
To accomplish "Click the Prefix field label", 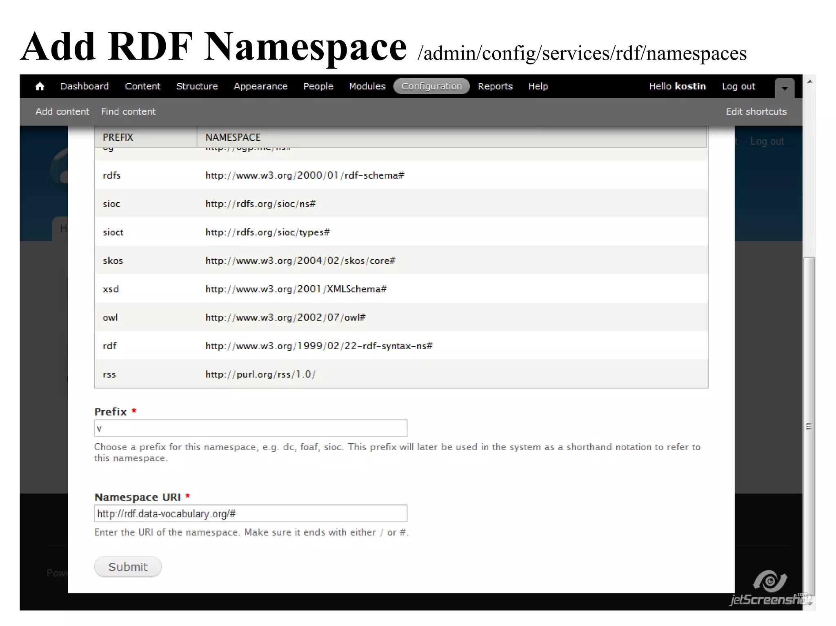I will pos(111,412).
